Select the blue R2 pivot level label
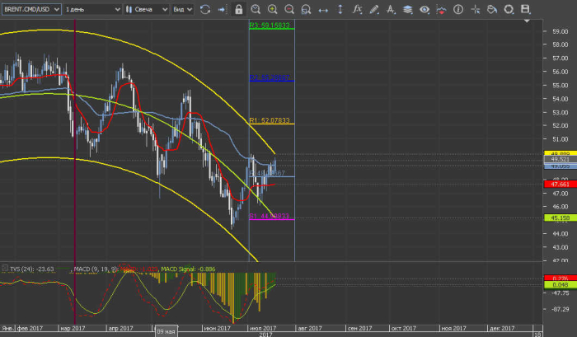 coord(270,77)
